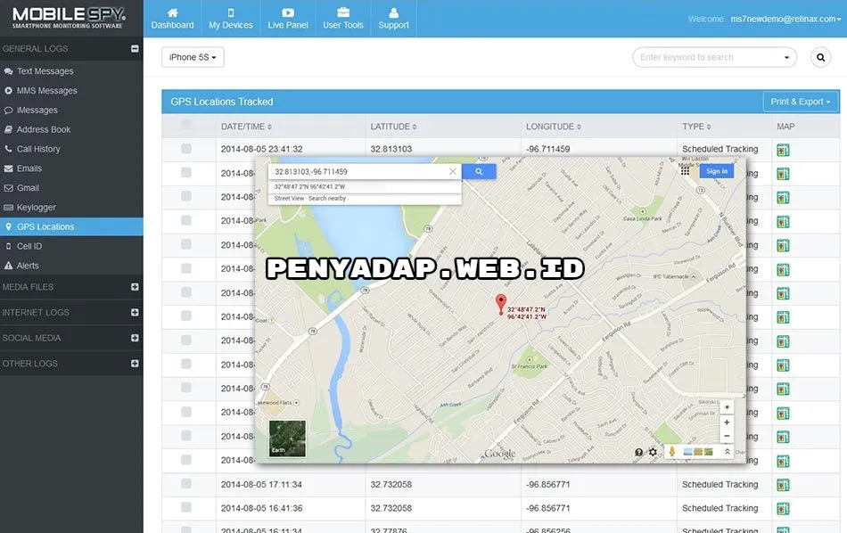
Task: Expand the Social Media section
Action: [135, 338]
